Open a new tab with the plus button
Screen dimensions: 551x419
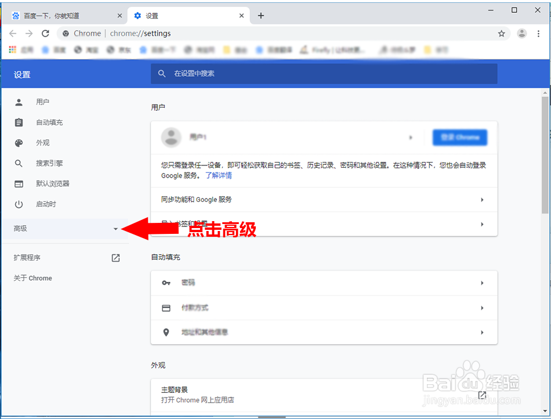[261, 16]
